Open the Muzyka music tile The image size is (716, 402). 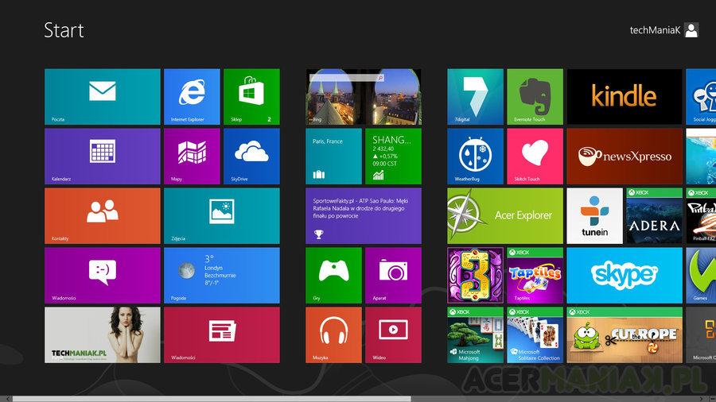(334, 335)
